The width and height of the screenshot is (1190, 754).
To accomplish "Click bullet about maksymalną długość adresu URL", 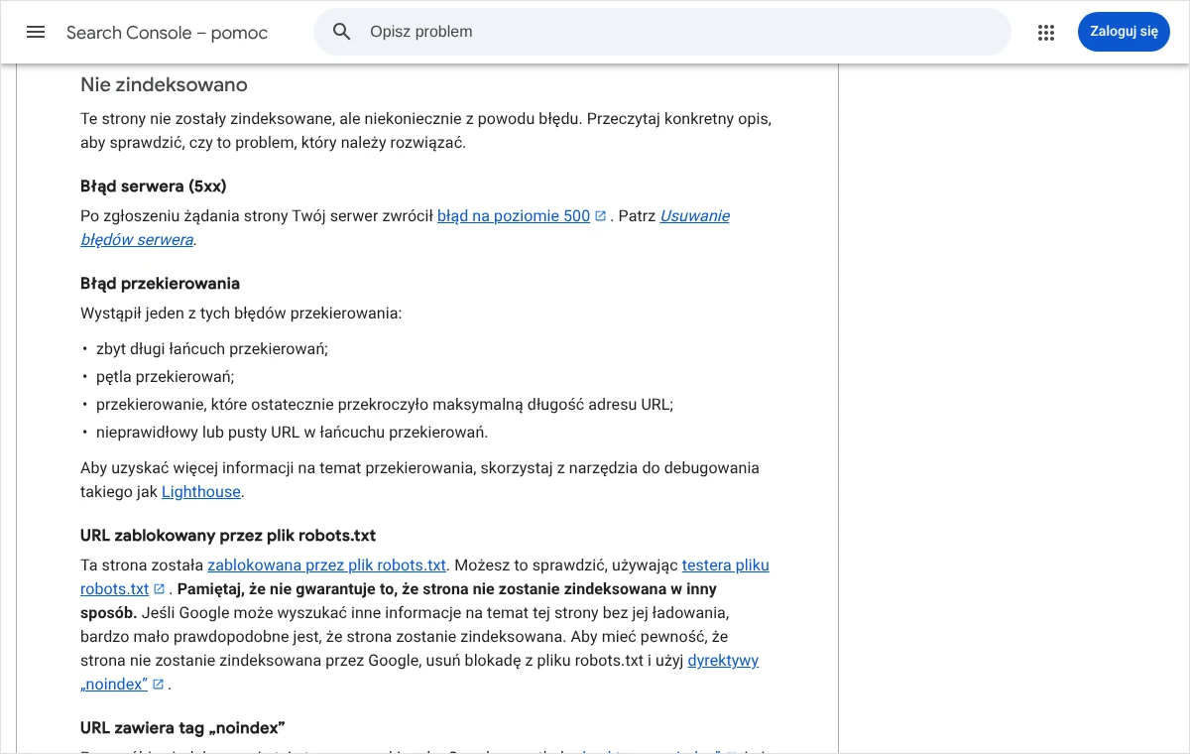I will pyautogui.click(x=385, y=405).
